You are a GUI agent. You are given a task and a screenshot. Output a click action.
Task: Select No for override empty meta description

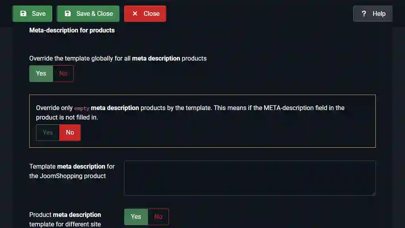click(70, 132)
